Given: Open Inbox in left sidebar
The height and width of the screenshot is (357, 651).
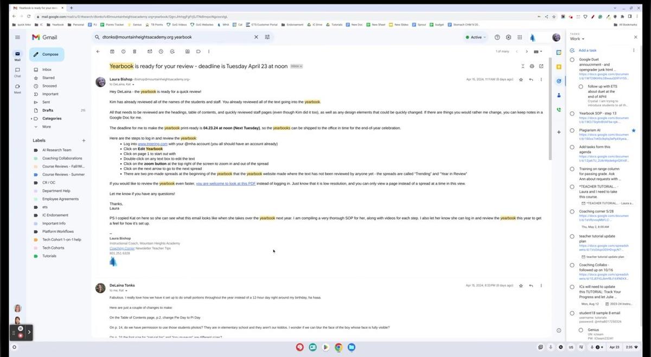Looking at the screenshot, I should click(47, 69).
